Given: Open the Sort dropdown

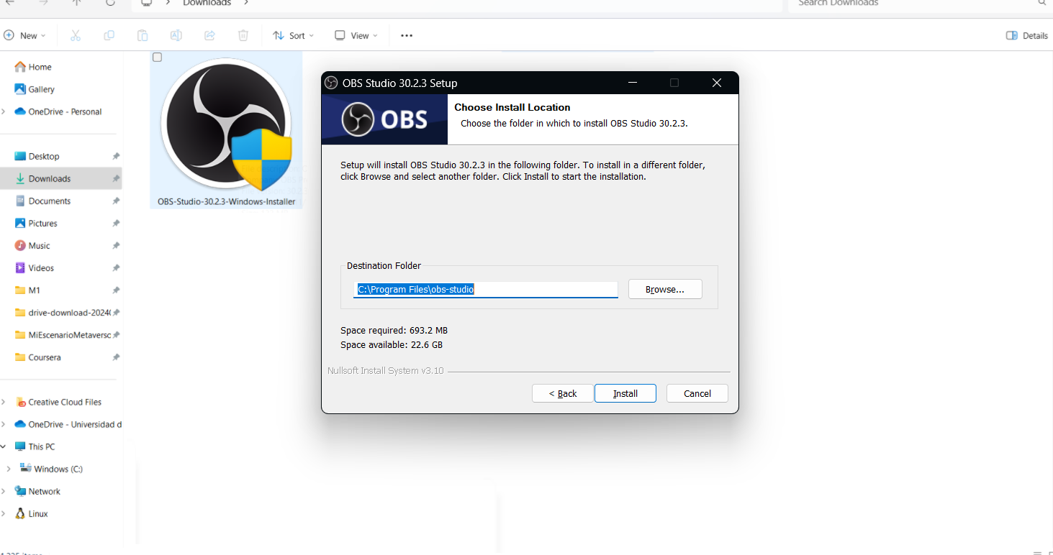Looking at the screenshot, I should pyautogui.click(x=293, y=35).
